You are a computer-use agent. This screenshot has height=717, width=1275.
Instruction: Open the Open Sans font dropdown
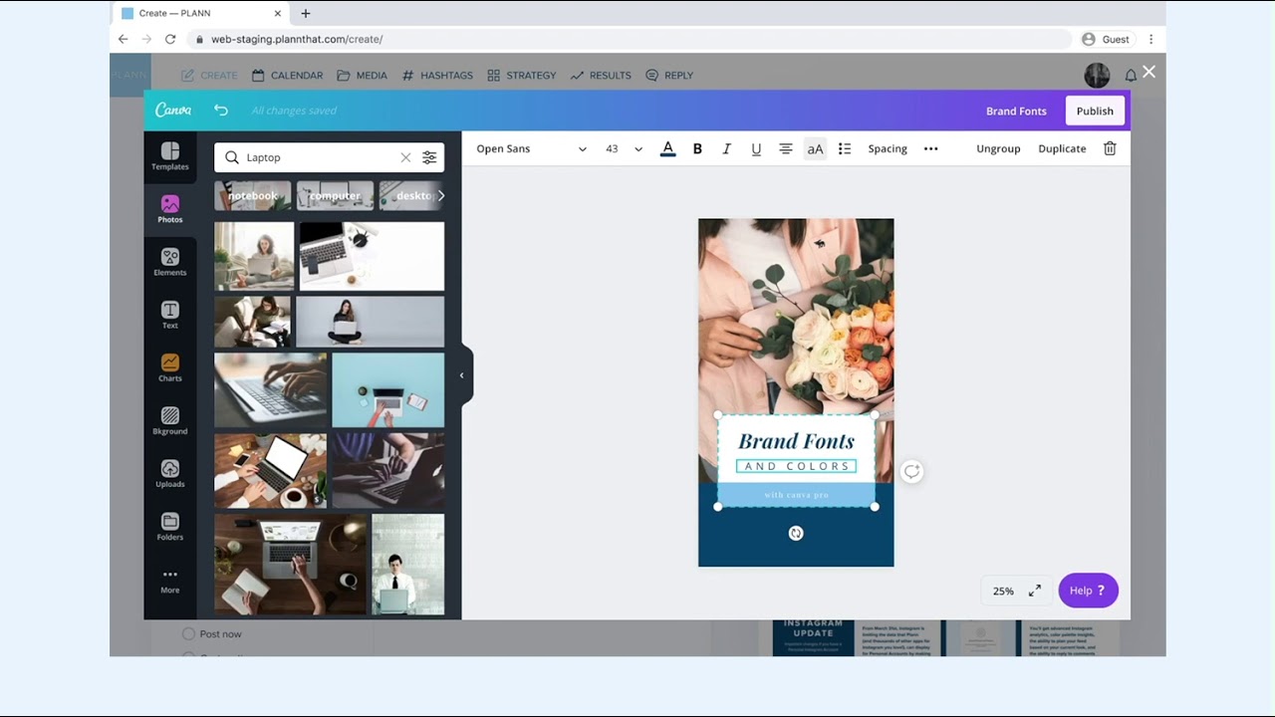coord(531,148)
